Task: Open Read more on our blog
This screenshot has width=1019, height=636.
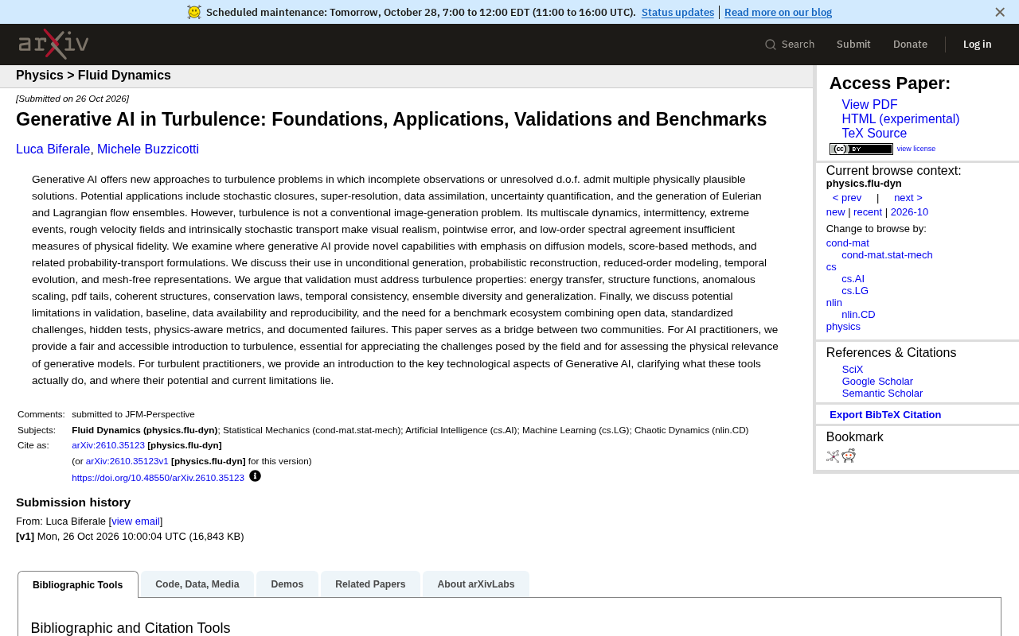Action: (x=778, y=12)
